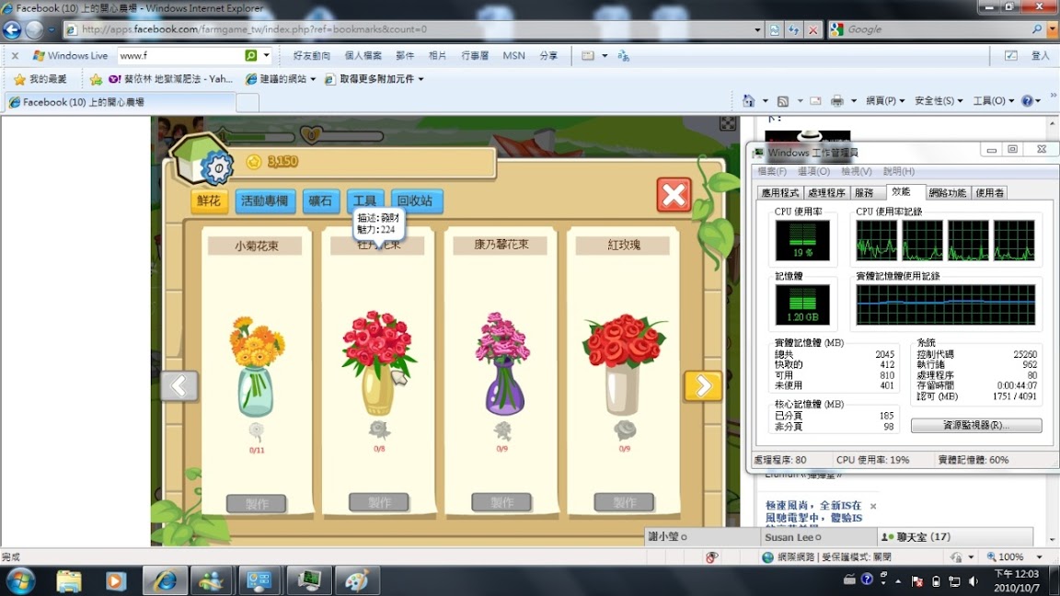Switch to Internet Explorer on the taskbar
Image resolution: width=1060 pixels, height=596 pixels.
[165, 580]
